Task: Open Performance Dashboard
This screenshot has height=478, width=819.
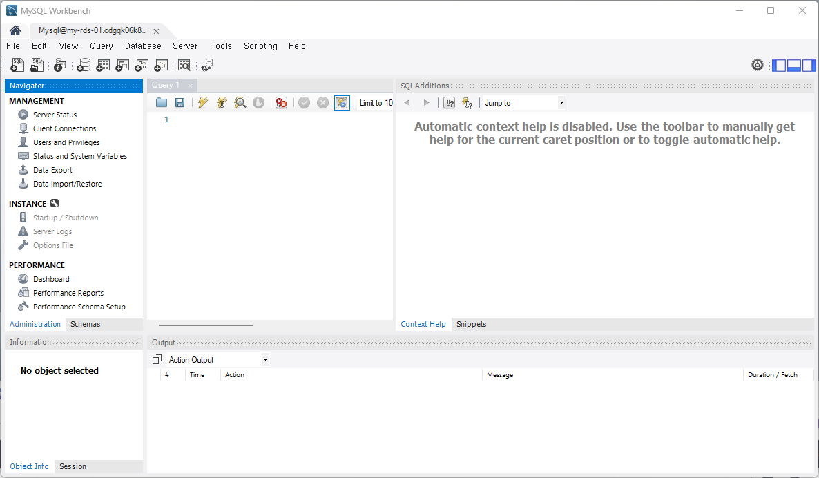Action: [x=50, y=279]
